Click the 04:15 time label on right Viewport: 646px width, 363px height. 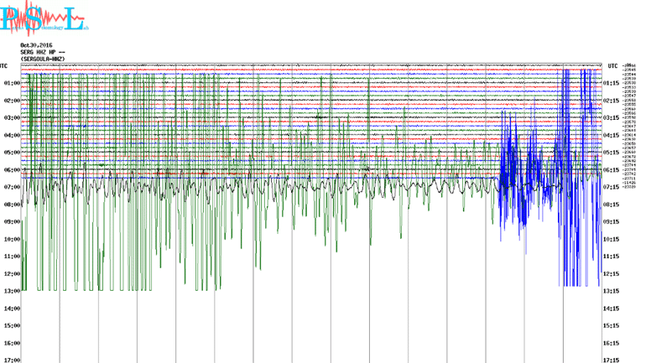click(612, 135)
